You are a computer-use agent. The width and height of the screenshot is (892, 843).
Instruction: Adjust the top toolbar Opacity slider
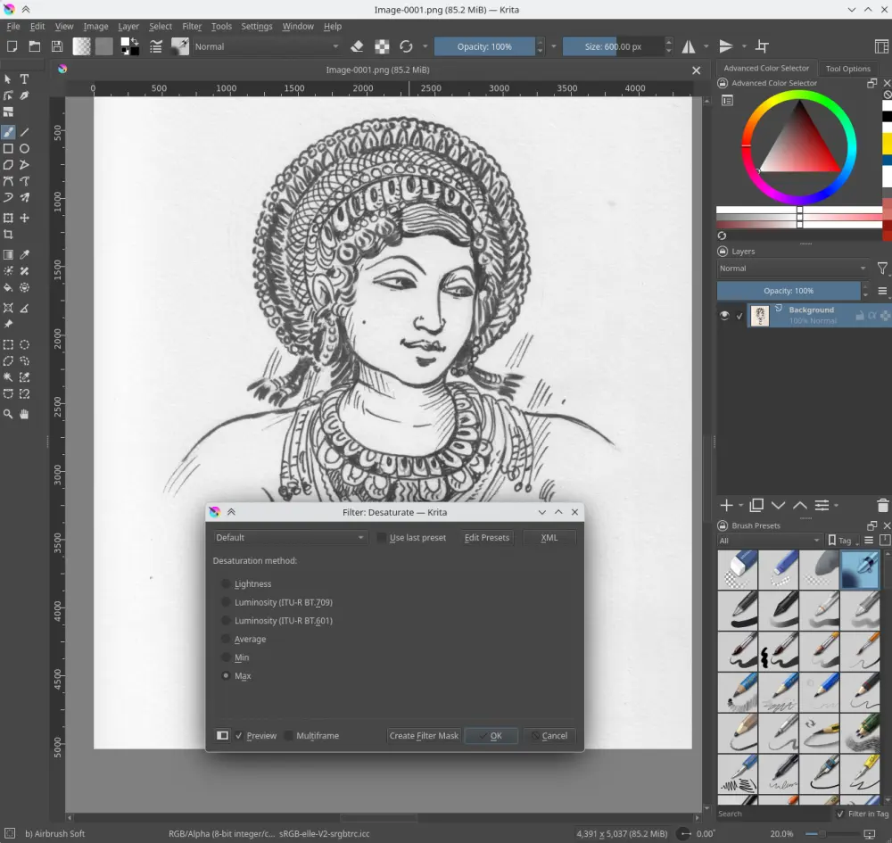coord(484,46)
